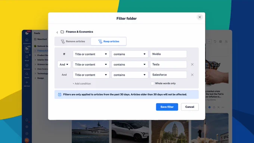The width and height of the screenshot is (254, 143).
Task: Open Feeds icon in the background sidebar
Action: click(27, 49)
